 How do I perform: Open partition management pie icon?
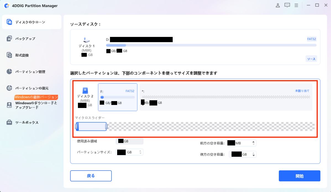(9, 72)
